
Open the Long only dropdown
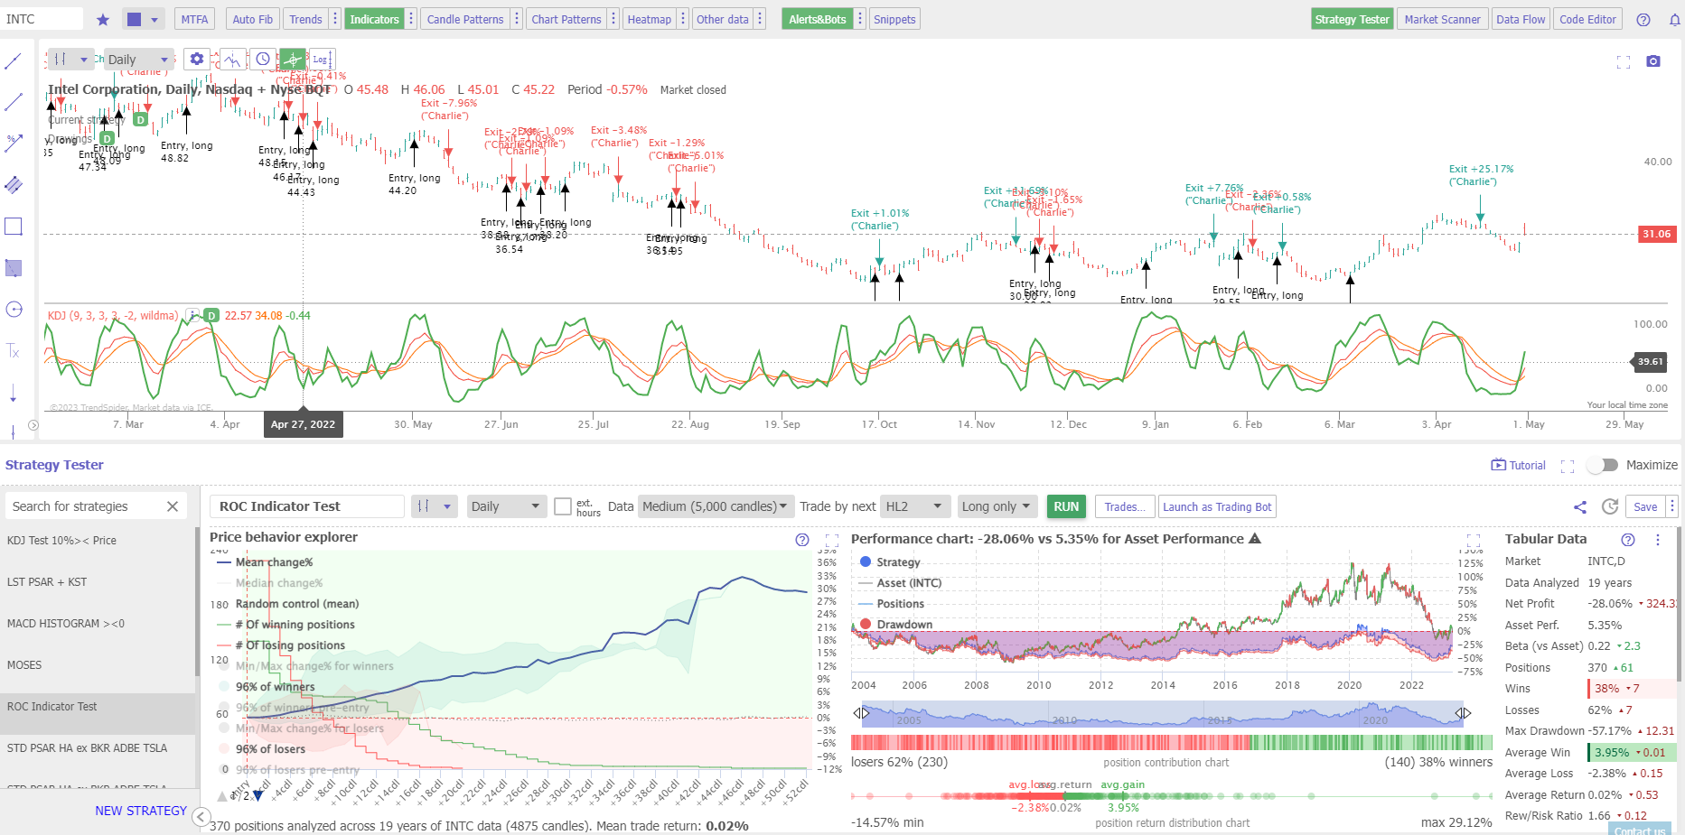997,506
